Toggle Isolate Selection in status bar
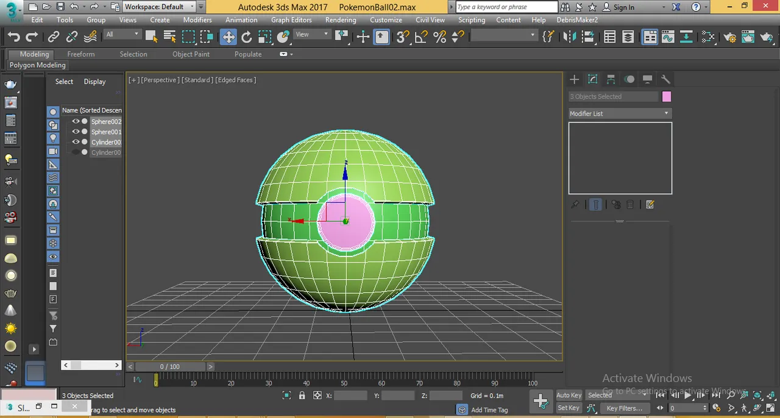Viewport: 780px width, 418px height. point(286,395)
